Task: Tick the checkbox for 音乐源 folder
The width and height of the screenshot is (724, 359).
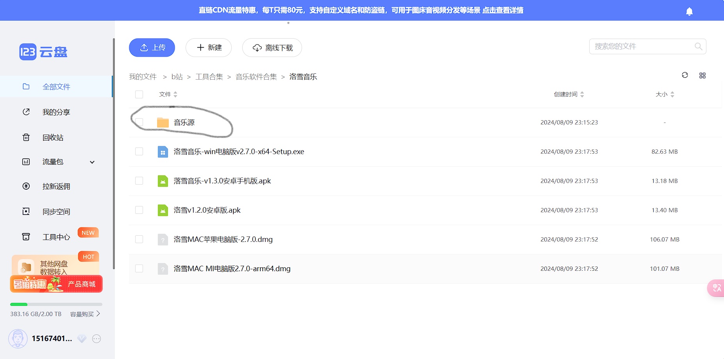Action: click(x=139, y=123)
